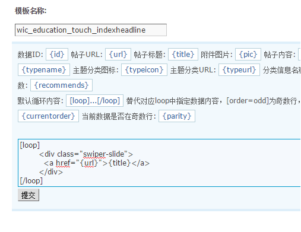301x232 pixels.
Task: Click the 帖子URL label
Action: [87, 55]
